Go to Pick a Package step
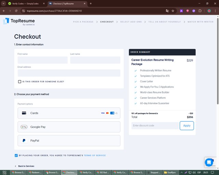 [83, 22]
